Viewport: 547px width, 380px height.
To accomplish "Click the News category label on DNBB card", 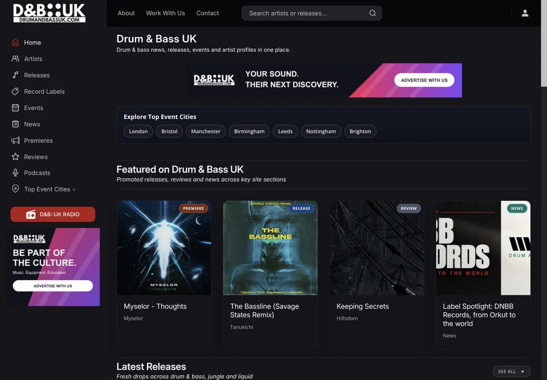I will (x=450, y=336).
